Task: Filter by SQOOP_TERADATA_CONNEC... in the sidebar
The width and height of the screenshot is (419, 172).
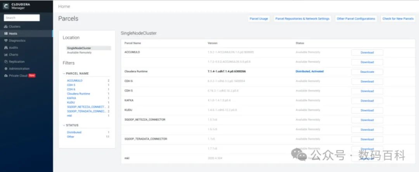Action: coord(87,111)
